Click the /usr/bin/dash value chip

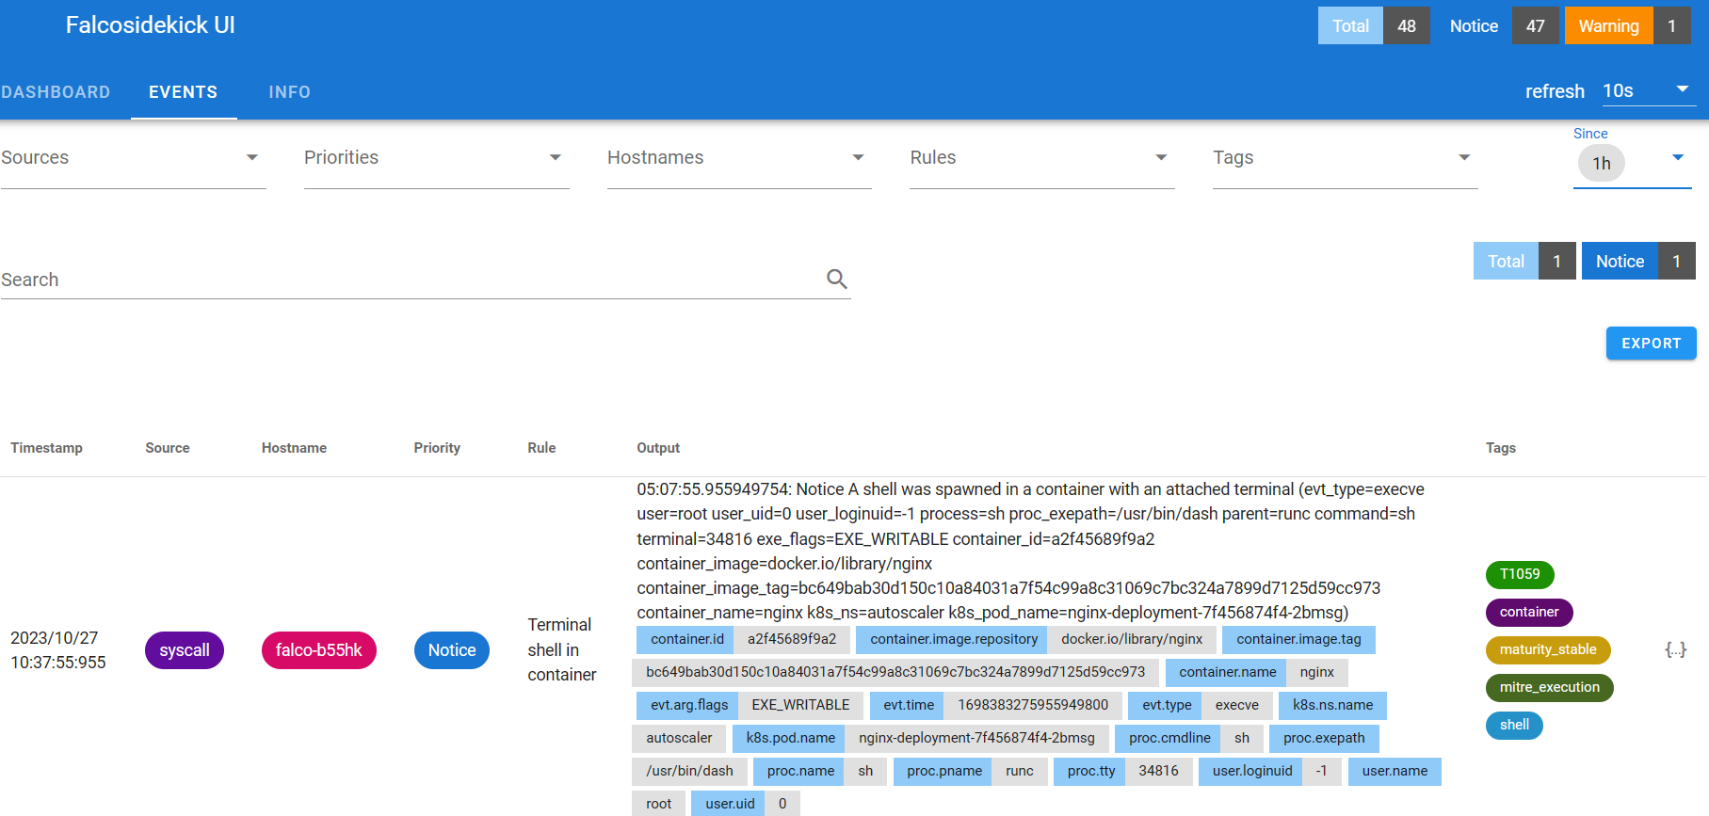click(x=689, y=771)
